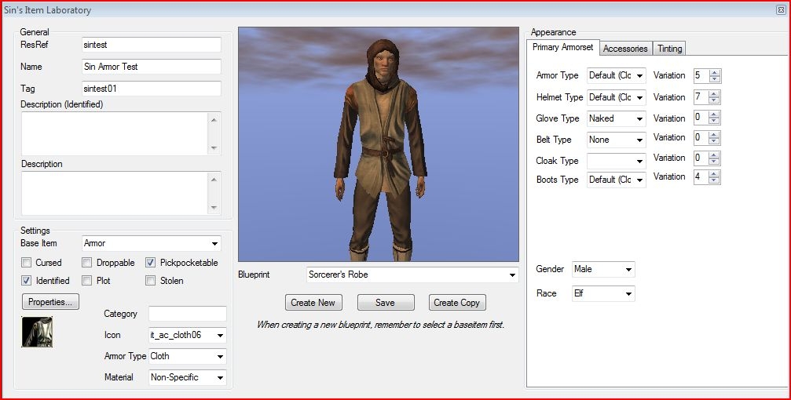Open the Race dropdown showing Elf
Viewport: 791px width, 400px height.
(x=628, y=294)
